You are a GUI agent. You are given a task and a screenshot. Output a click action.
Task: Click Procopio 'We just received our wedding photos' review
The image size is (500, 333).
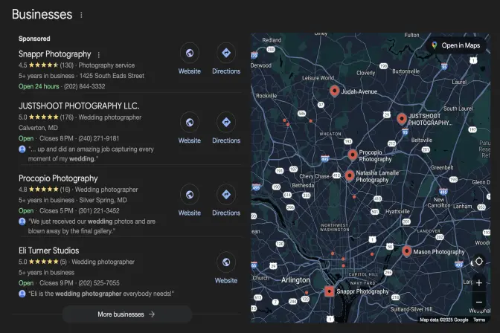(92, 226)
